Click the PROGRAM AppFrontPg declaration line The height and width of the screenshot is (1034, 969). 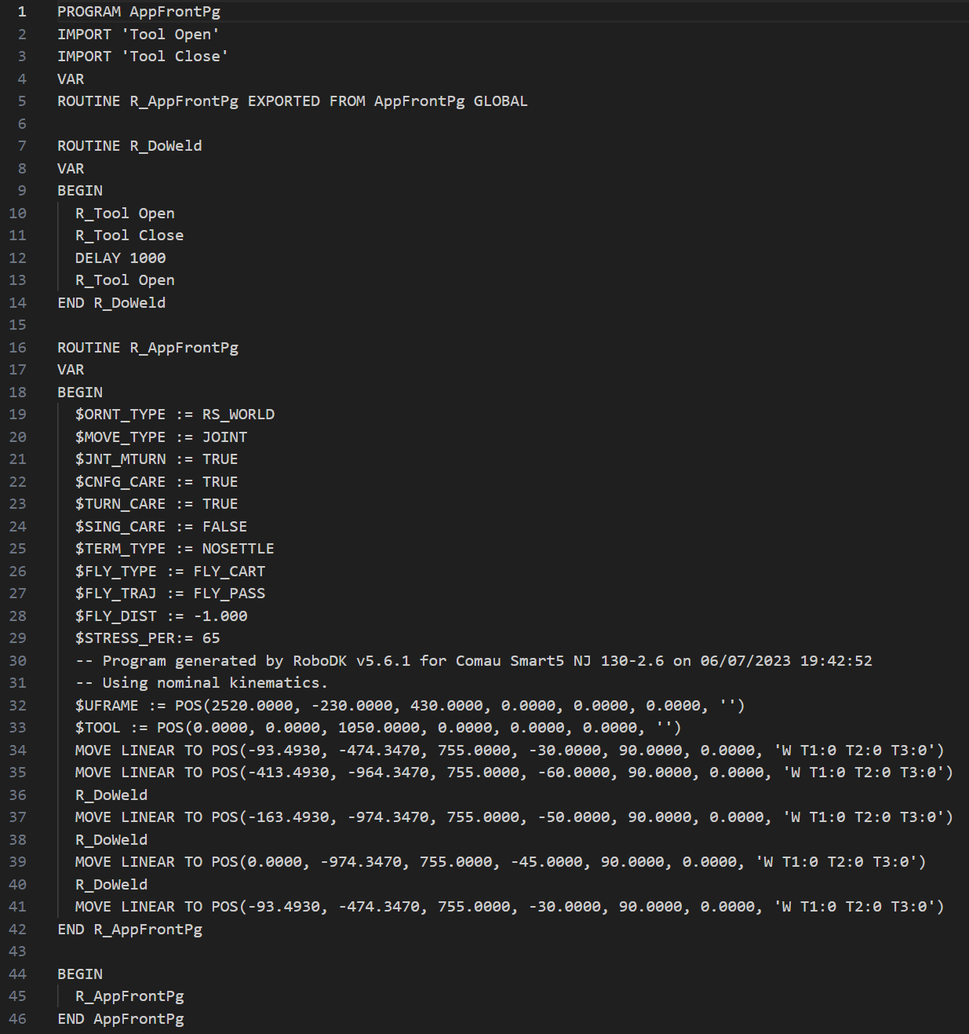(x=139, y=12)
